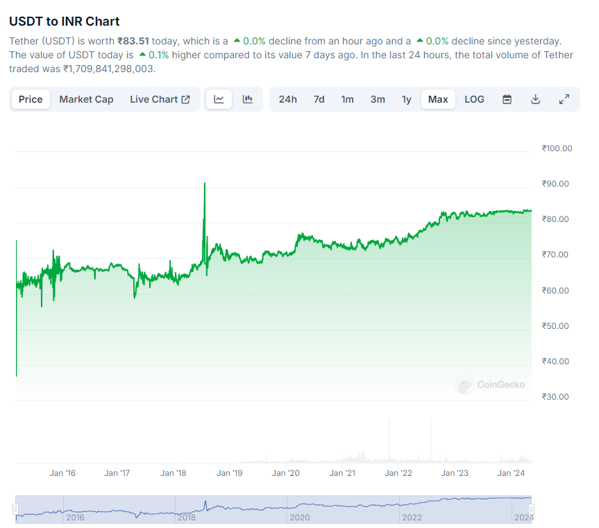This screenshot has height=528, width=599.
Task: Click the ₹100.00 y-axis label
Action: pos(557,148)
